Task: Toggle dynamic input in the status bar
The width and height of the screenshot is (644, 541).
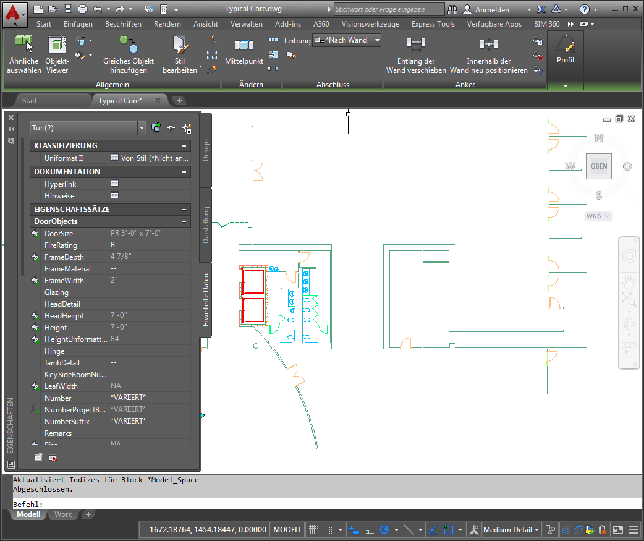Action: pyautogui.click(x=354, y=530)
